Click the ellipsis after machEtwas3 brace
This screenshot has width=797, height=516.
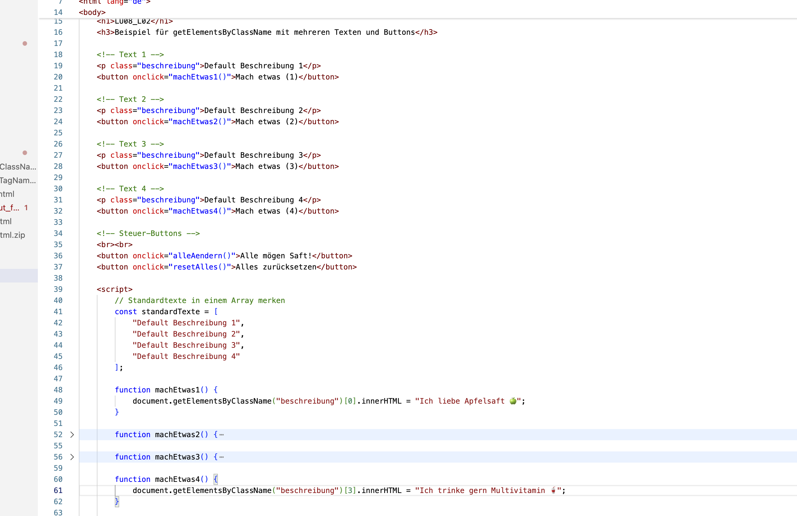[222, 457]
